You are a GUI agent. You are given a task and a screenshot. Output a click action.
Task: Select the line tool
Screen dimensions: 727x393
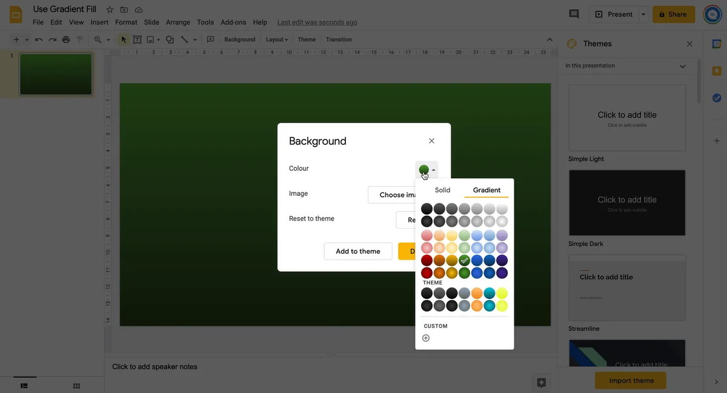click(185, 39)
